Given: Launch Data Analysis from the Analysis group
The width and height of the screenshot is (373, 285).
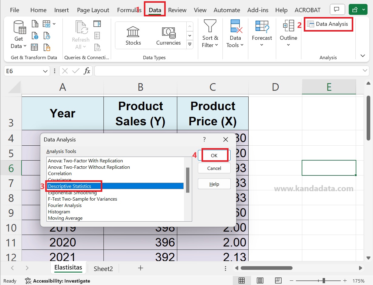Looking at the screenshot, I should pos(328,24).
